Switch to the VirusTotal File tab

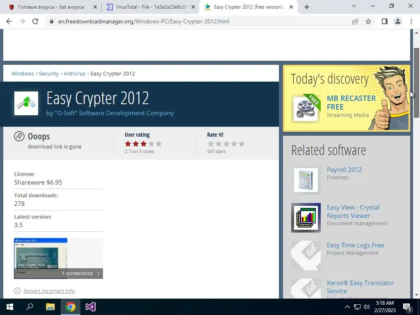pos(151,7)
